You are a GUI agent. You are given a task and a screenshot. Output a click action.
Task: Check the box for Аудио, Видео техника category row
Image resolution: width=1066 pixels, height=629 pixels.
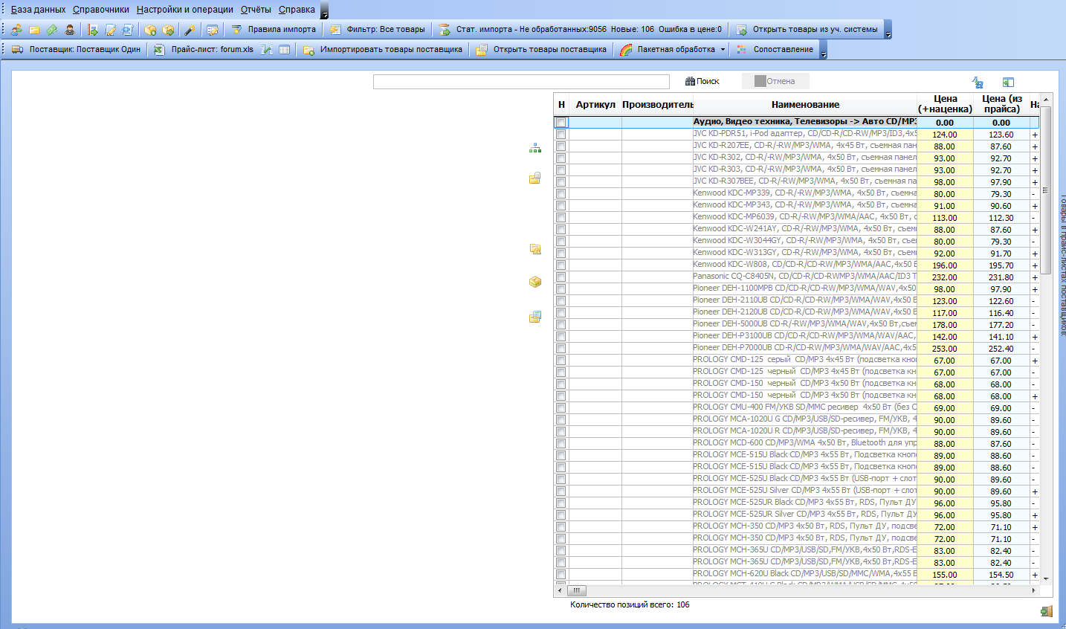(561, 123)
